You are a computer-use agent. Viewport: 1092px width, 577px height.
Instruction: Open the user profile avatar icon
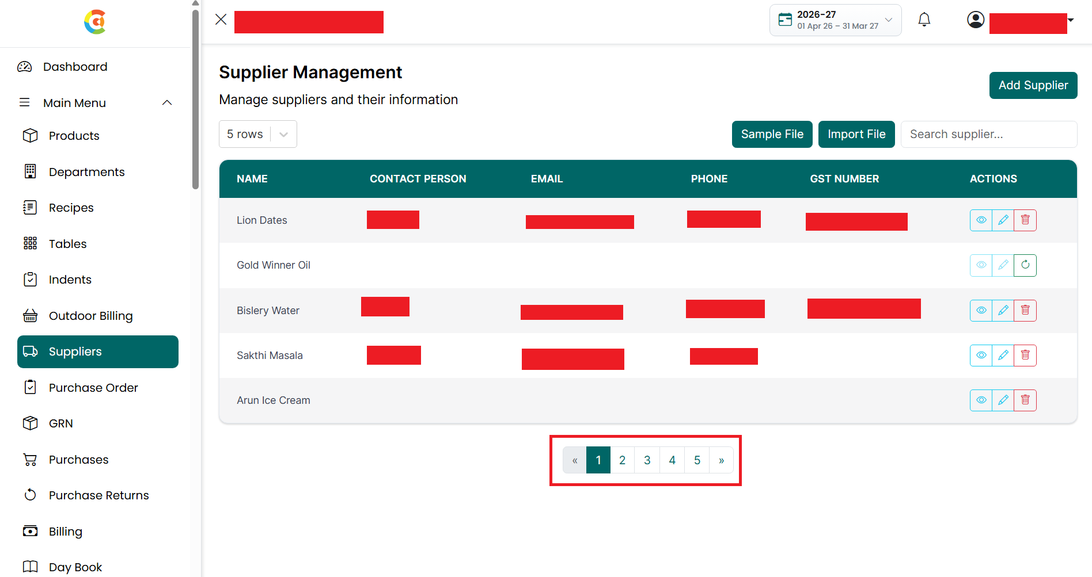976,20
